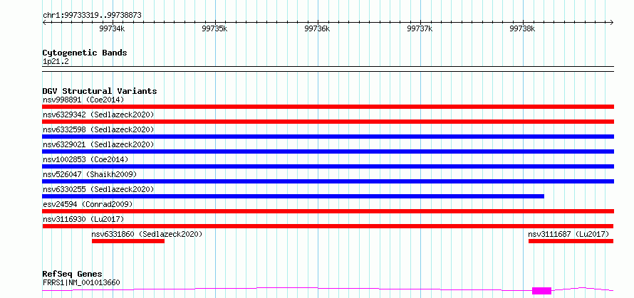
Task: Open the FRRS1|NM_001013660 gene label
Action: pos(81,282)
